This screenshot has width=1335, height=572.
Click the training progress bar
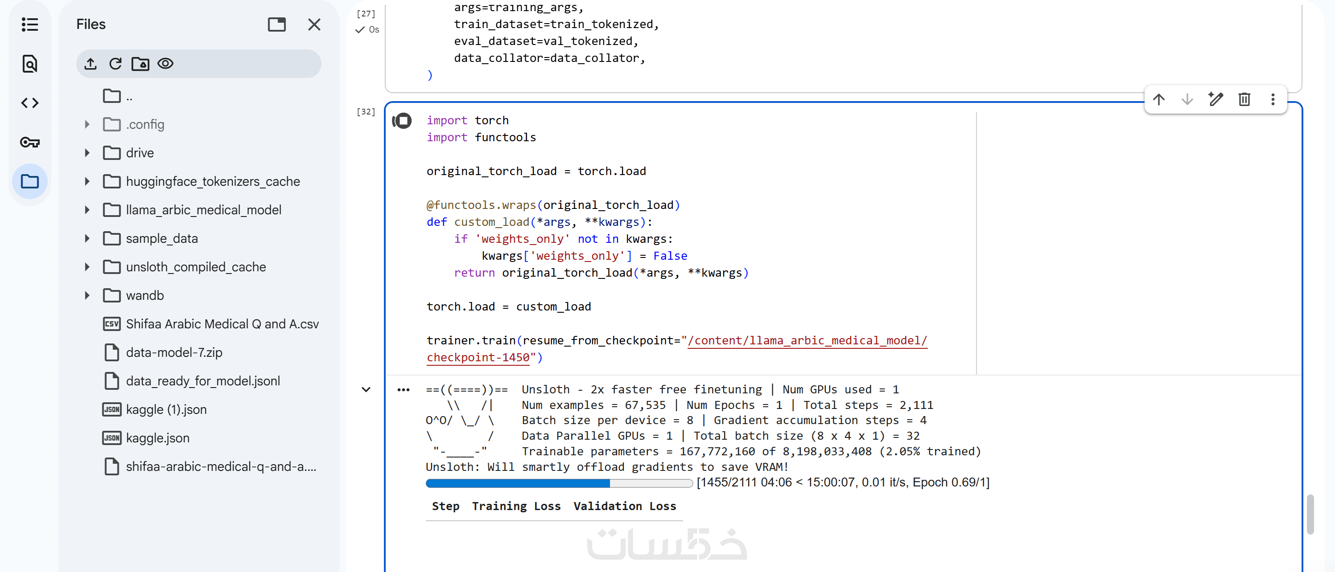click(559, 483)
